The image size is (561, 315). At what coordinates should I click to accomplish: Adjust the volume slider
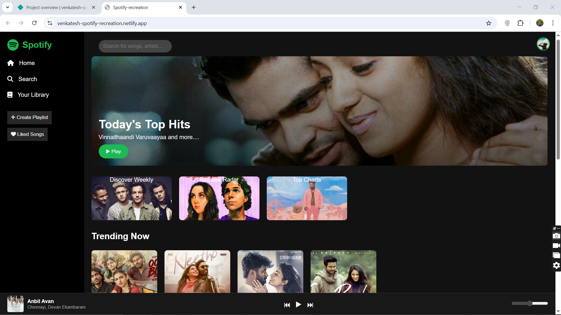[x=530, y=303]
